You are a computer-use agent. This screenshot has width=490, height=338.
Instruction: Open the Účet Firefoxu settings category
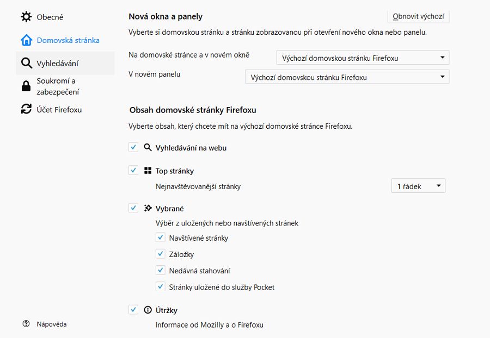pos(59,109)
